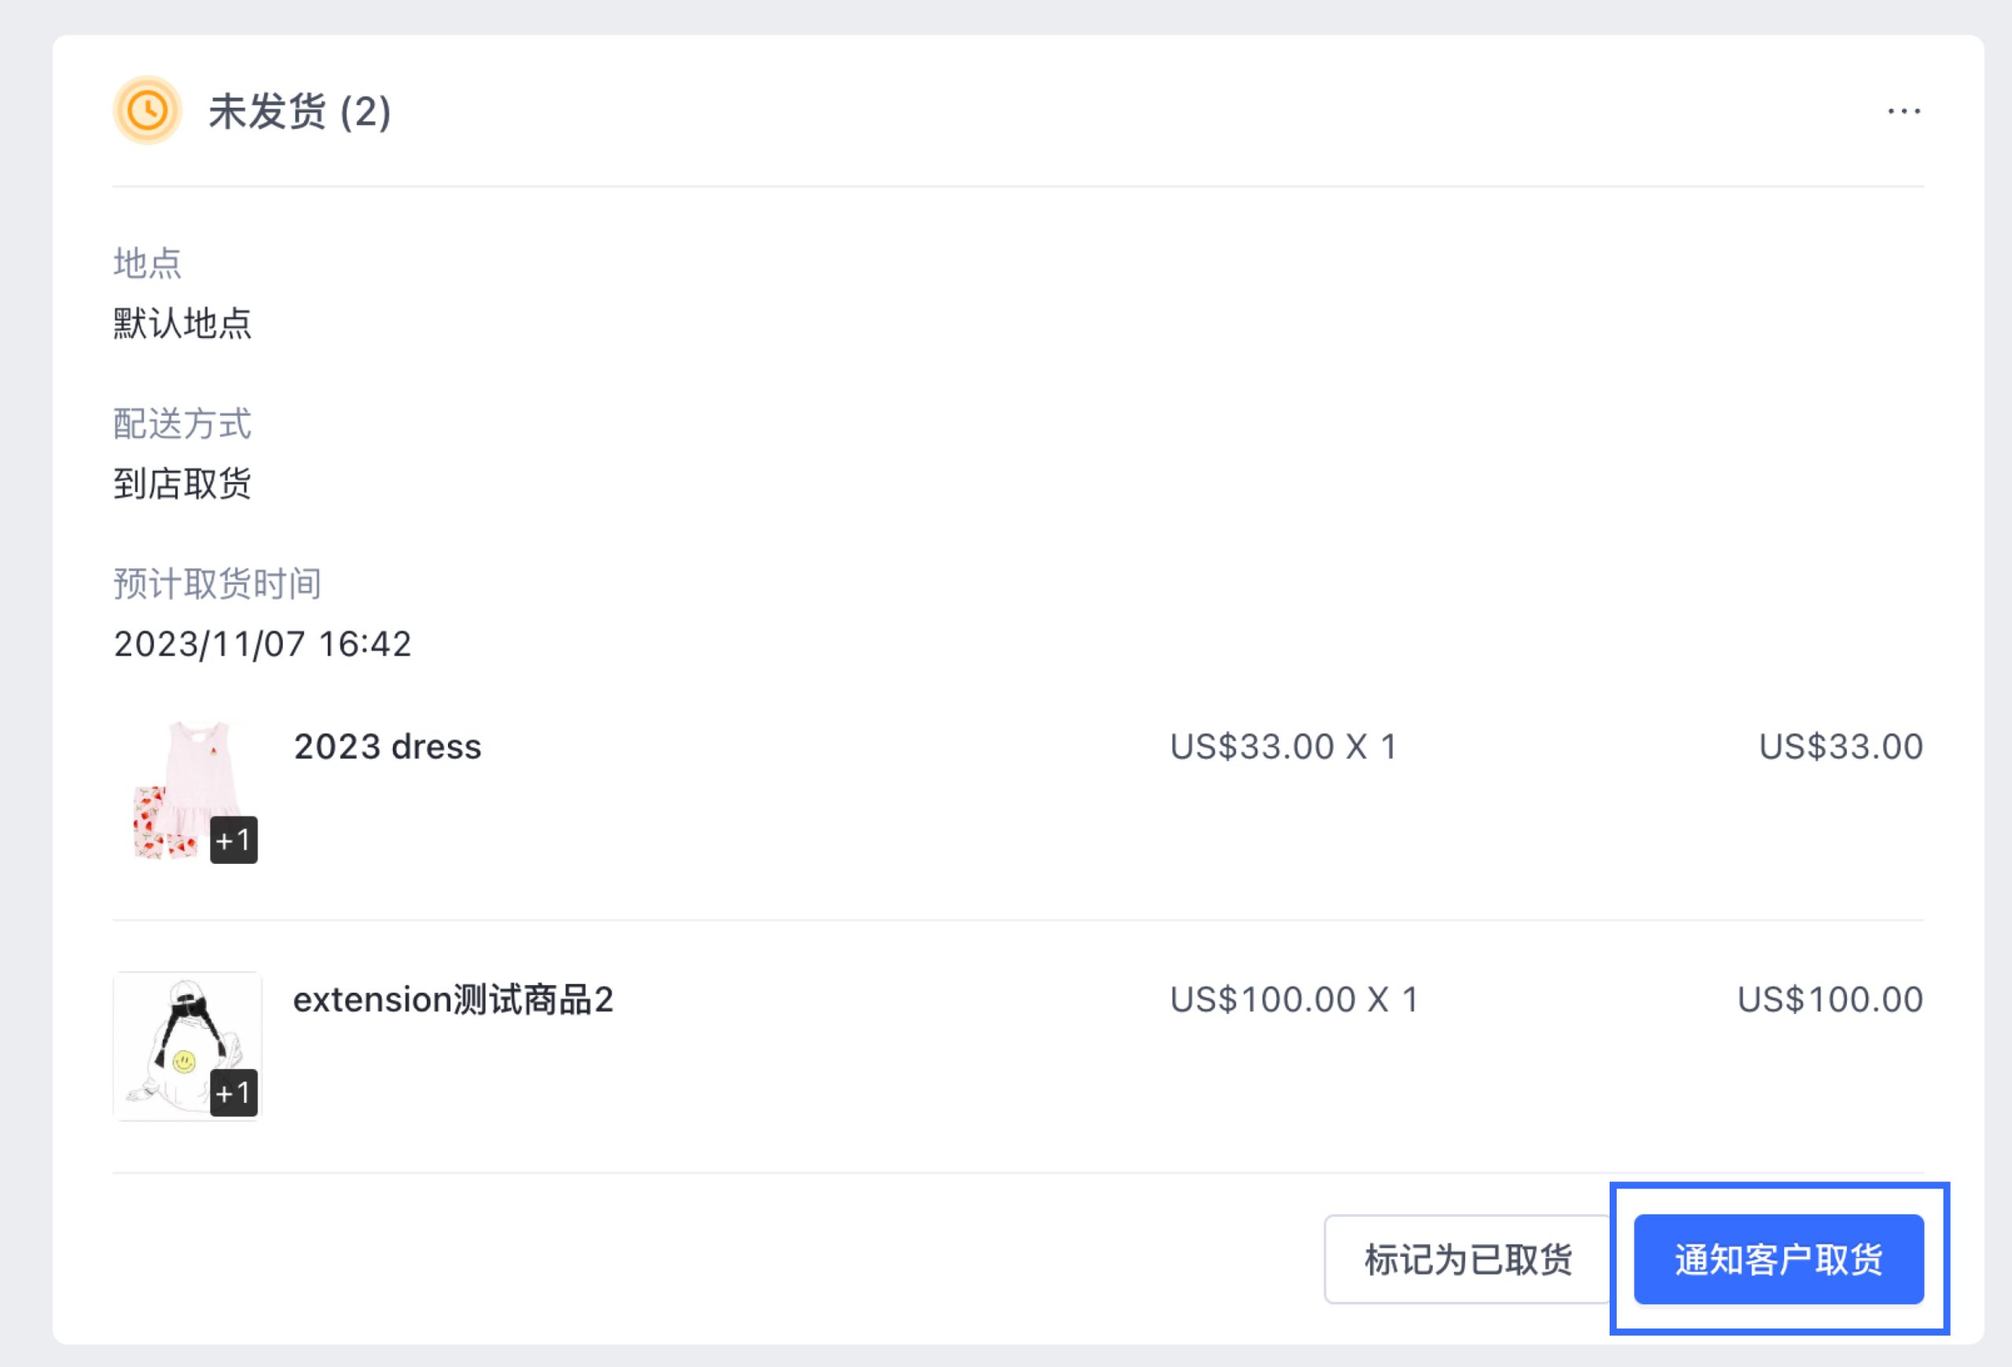Open the three-dot more options menu
Viewport: 2012px width, 1367px height.
pyautogui.click(x=1904, y=111)
